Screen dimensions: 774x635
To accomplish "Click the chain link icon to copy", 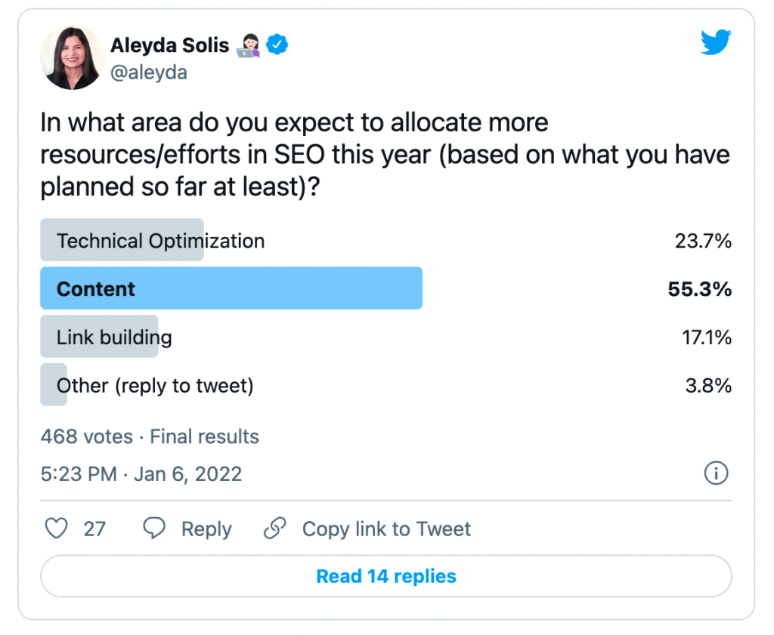I will coord(274,529).
